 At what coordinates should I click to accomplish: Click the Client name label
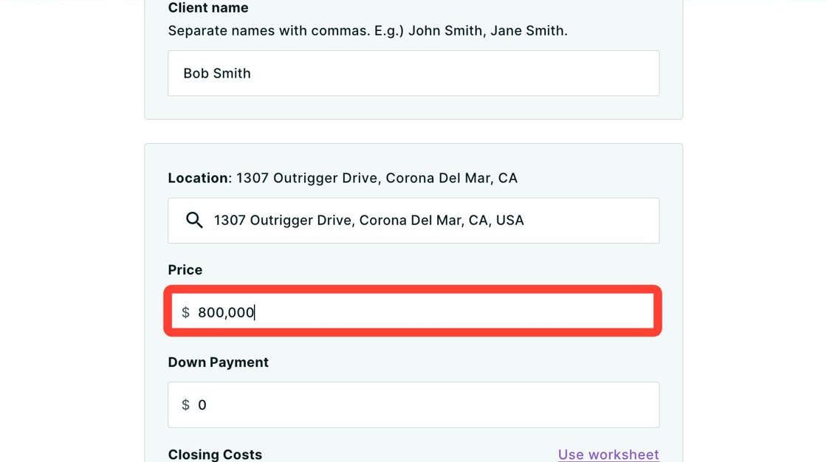[208, 8]
